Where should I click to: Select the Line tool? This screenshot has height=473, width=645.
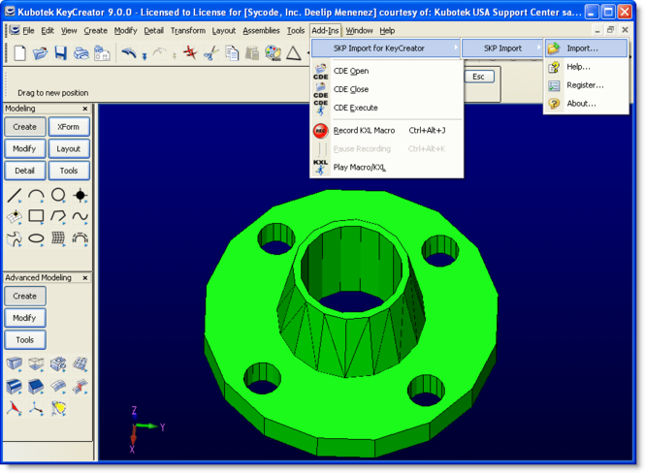[x=15, y=195]
